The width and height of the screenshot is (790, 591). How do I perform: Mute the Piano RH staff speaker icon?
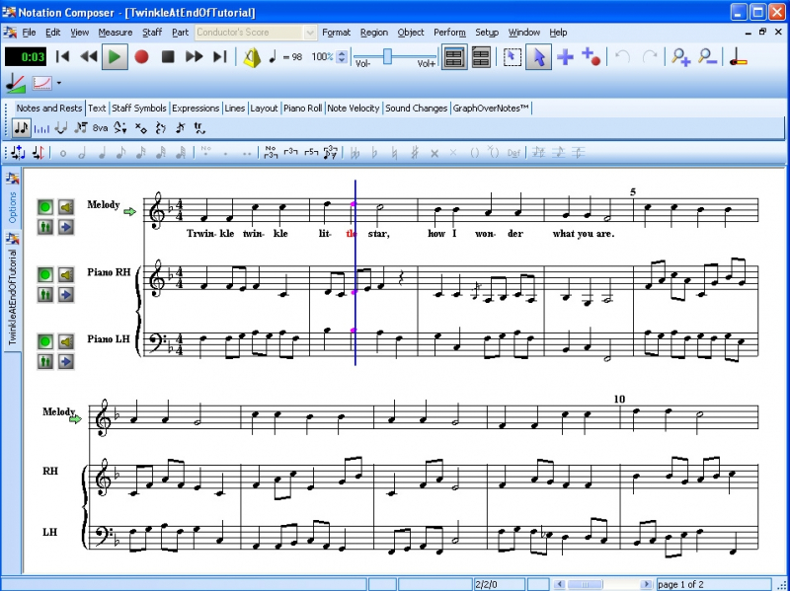(66, 275)
